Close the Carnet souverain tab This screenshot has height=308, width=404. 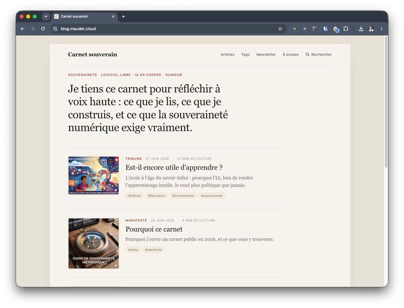tap(113, 17)
